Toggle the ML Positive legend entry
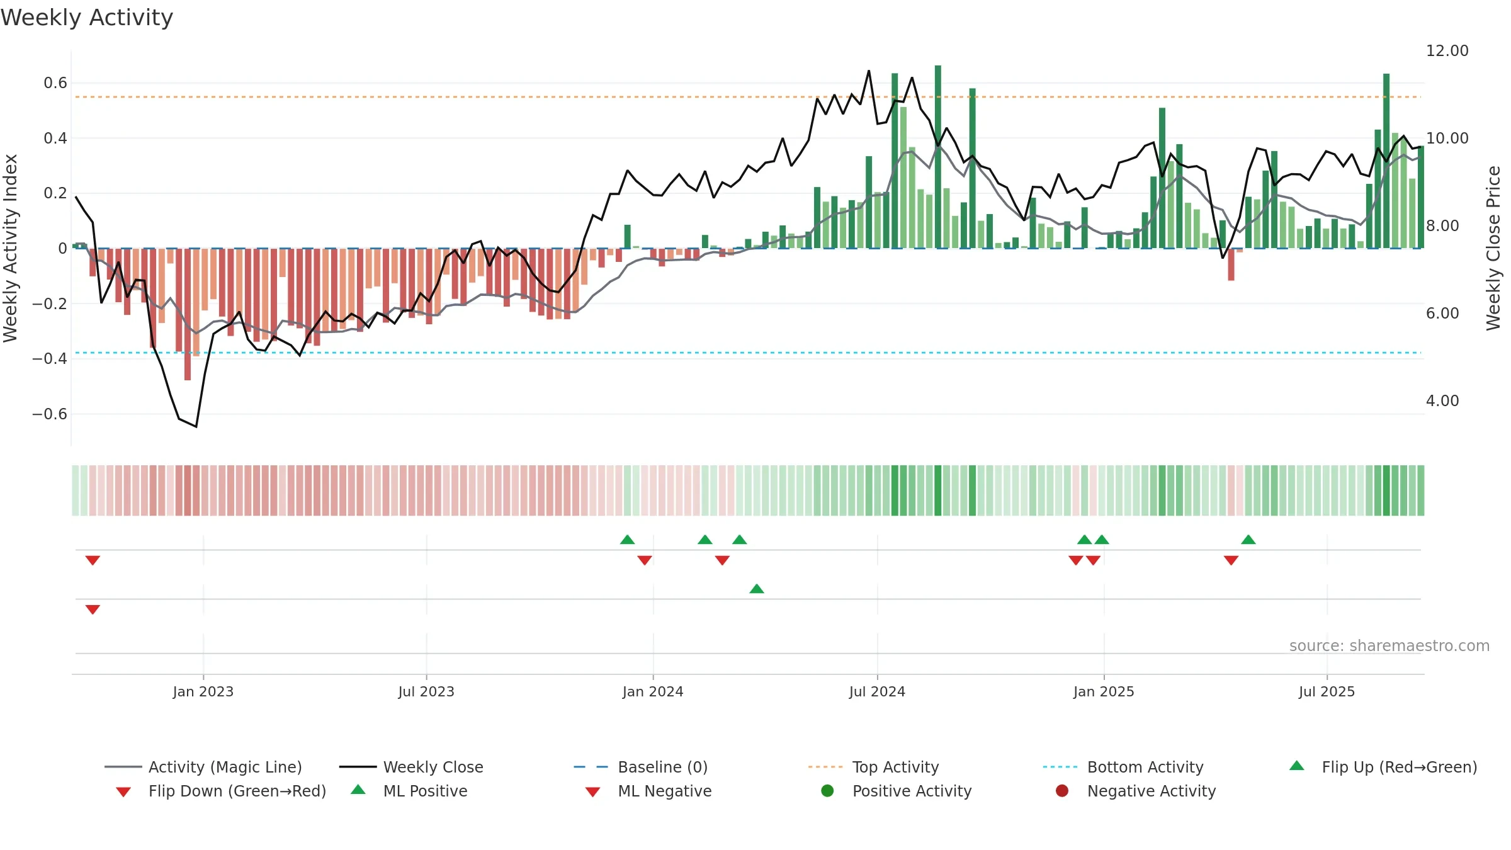The height and width of the screenshot is (850, 1511). [x=409, y=791]
